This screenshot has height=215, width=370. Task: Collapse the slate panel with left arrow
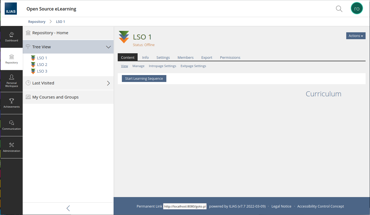[x=68, y=208]
